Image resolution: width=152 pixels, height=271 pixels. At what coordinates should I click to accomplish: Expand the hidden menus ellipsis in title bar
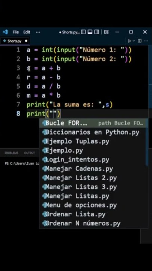38,32
